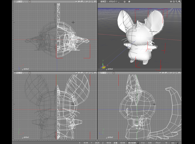The width and height of the screenshot is (195, 144).
Task: Select the pan tool in perspective view header
Action: click(171, 1)
